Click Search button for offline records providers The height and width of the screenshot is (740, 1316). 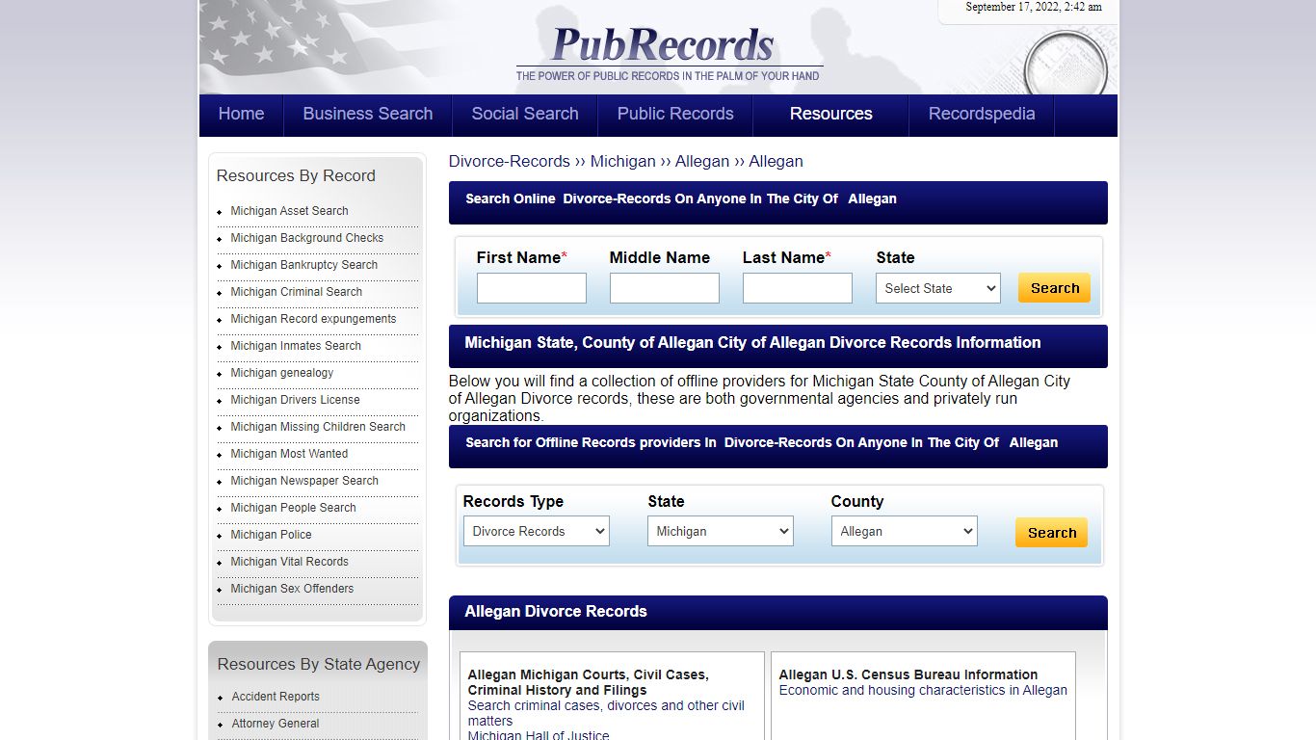click(1052, 533)
